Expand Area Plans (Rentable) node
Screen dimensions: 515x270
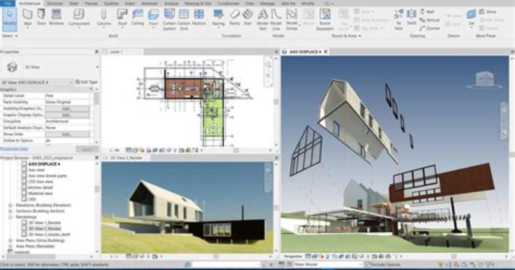[10, 246]
